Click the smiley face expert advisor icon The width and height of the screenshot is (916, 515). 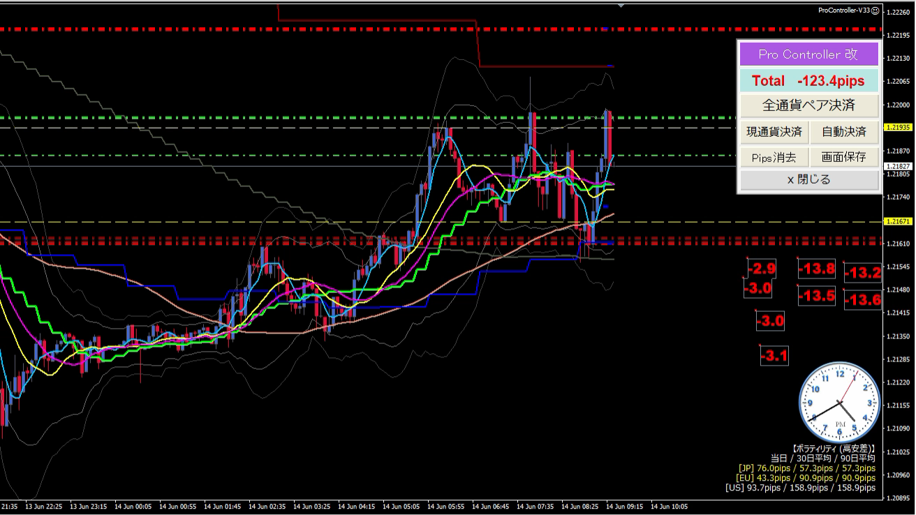pos(875,10)
